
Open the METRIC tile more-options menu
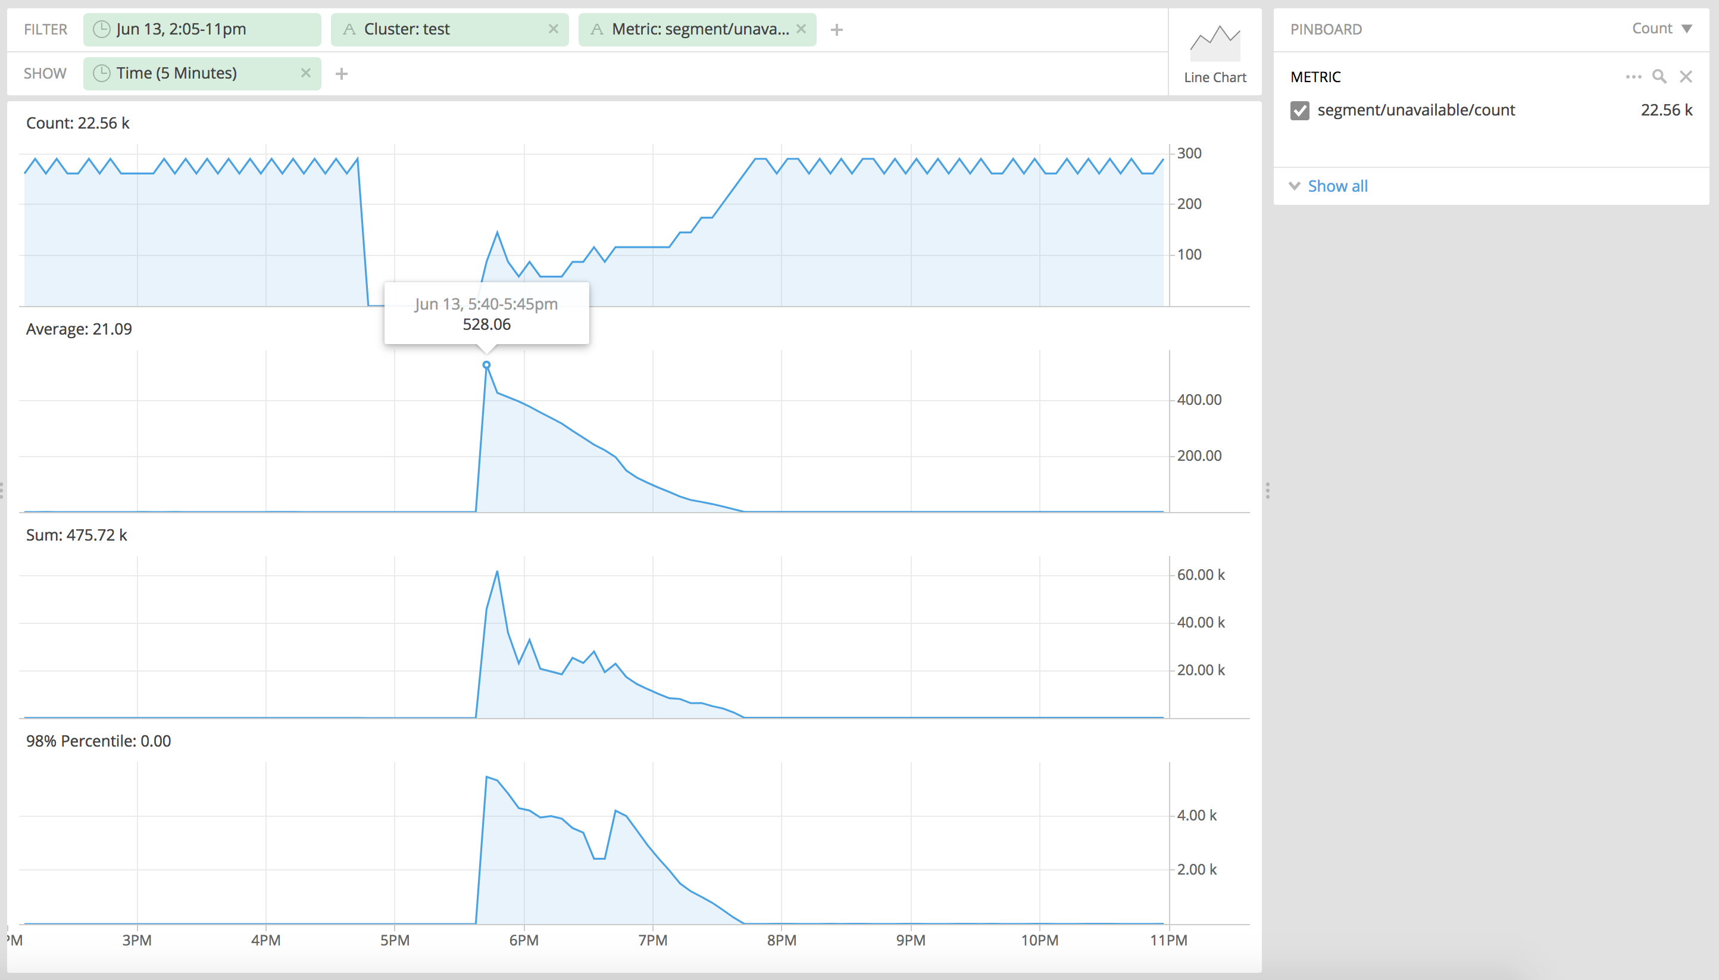click(x=1633, y=77)
